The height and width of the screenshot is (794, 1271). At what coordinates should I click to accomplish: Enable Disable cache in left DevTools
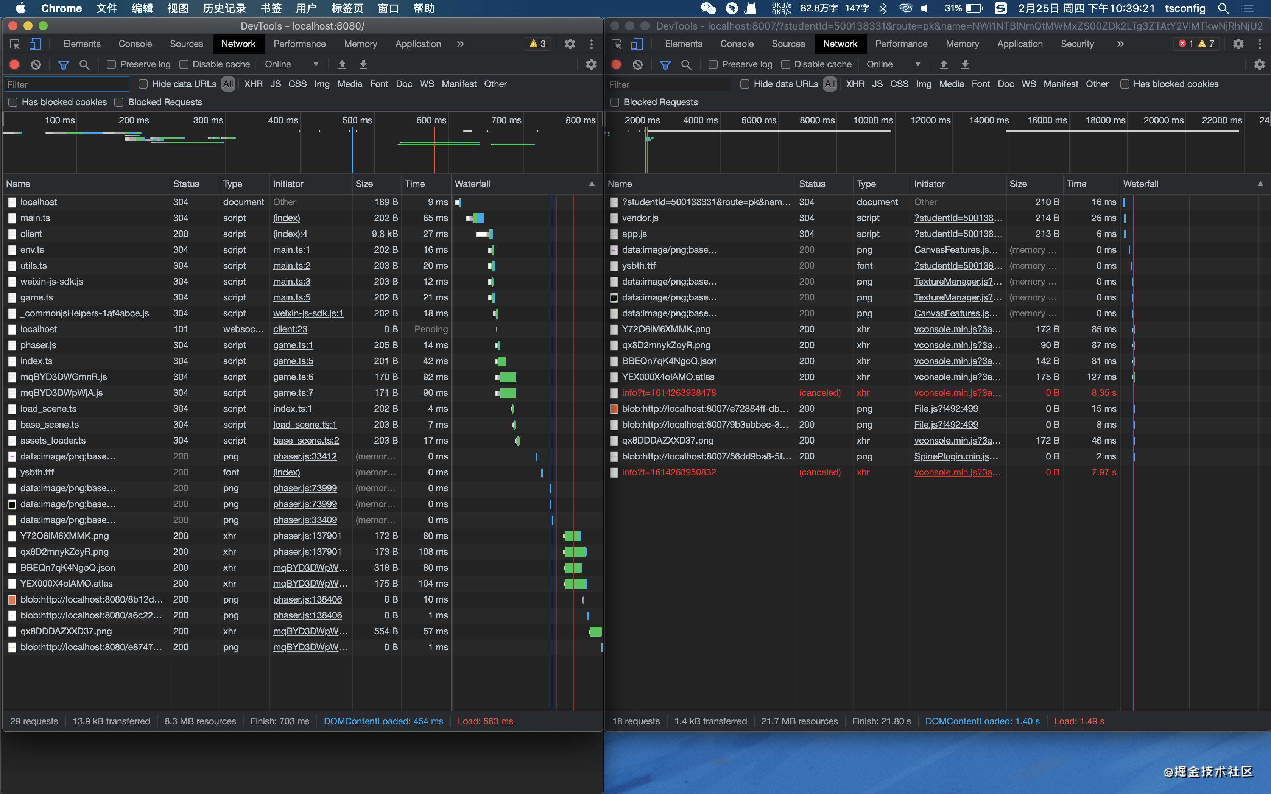184,65
